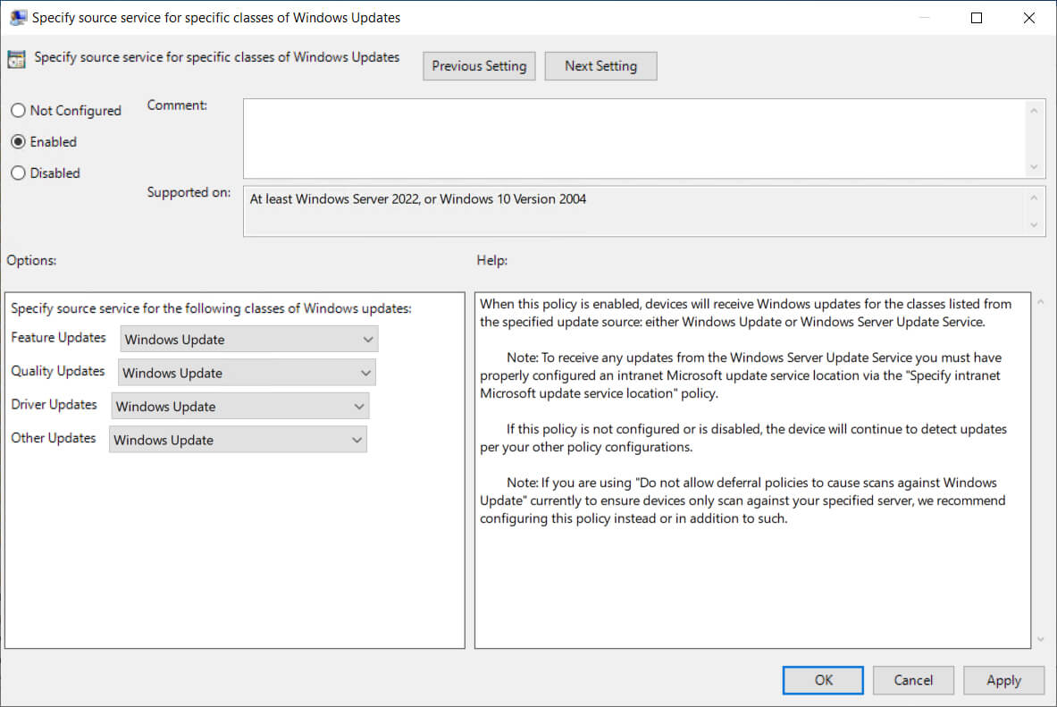Click the 'Help:' section label
The image size is (1057, 707).
[492, 260]
